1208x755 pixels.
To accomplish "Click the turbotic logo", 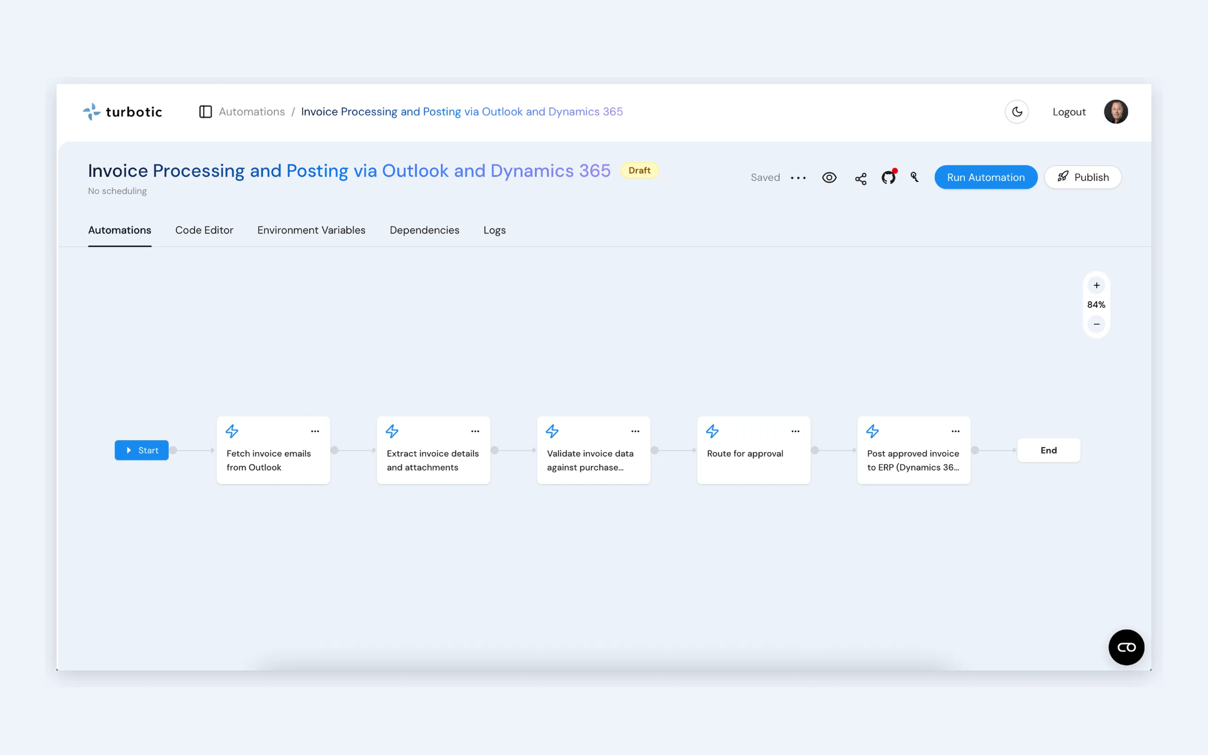I will [122, 112].
